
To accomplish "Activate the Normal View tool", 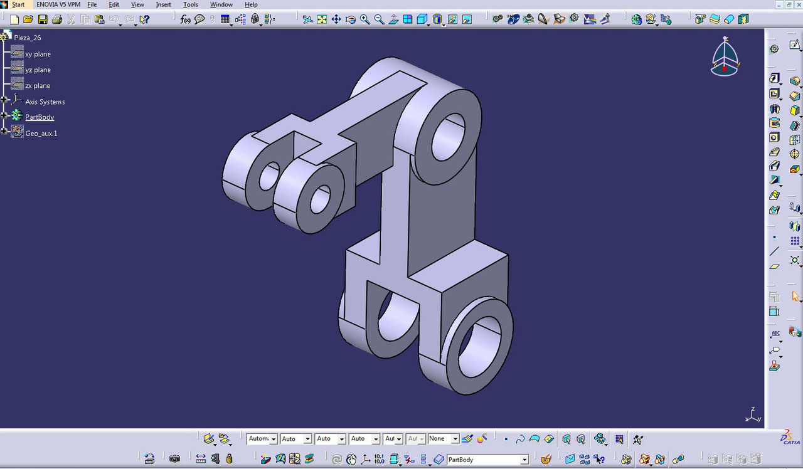I will [x=393, y=19].
